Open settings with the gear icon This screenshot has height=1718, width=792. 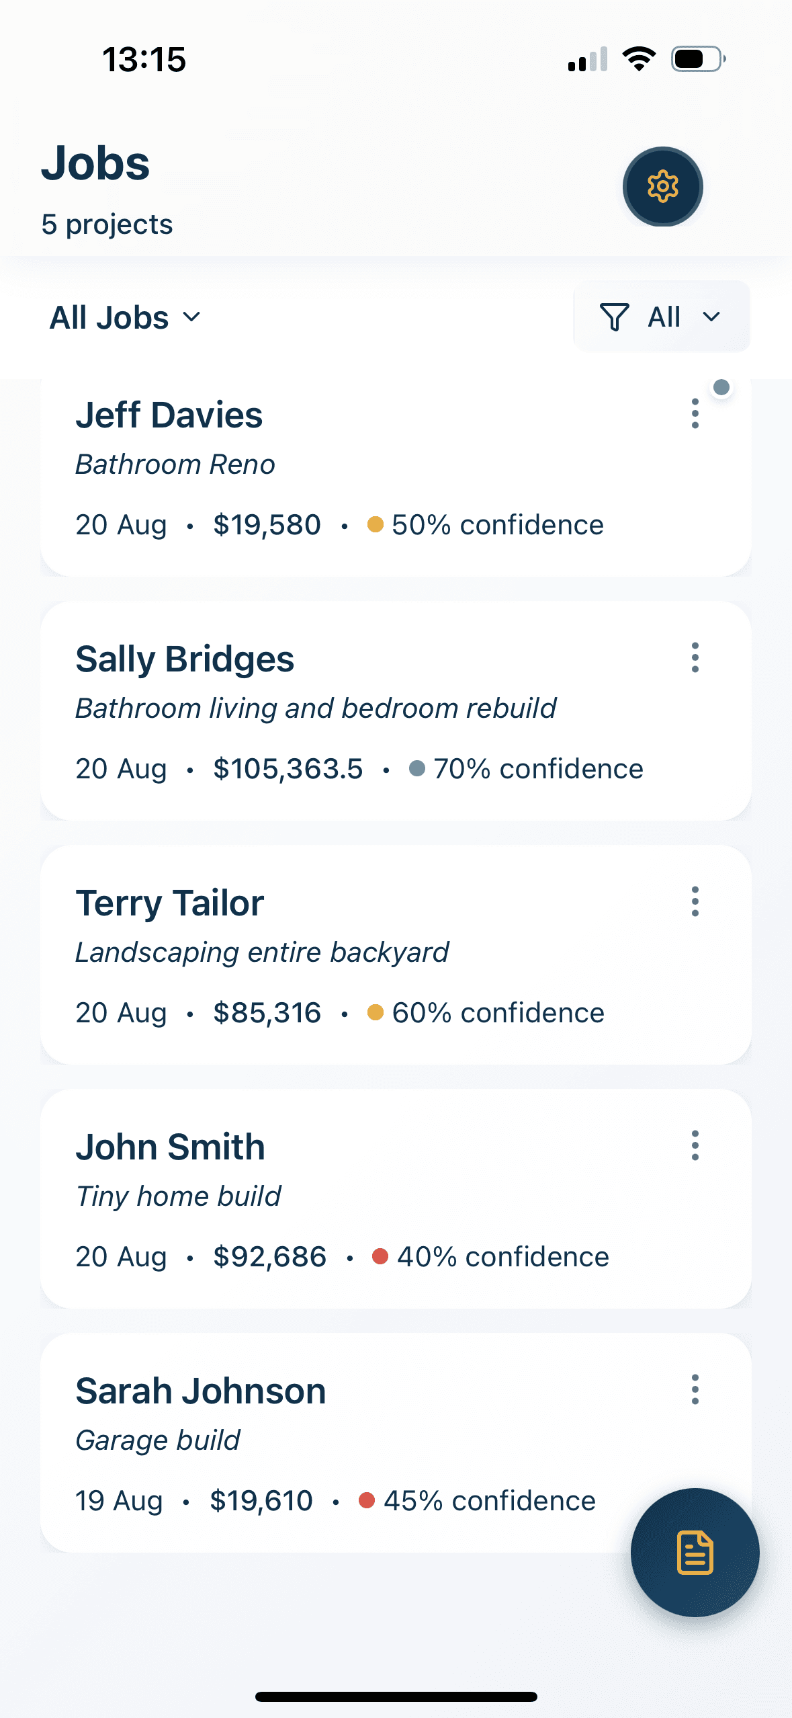coord(662,186)
